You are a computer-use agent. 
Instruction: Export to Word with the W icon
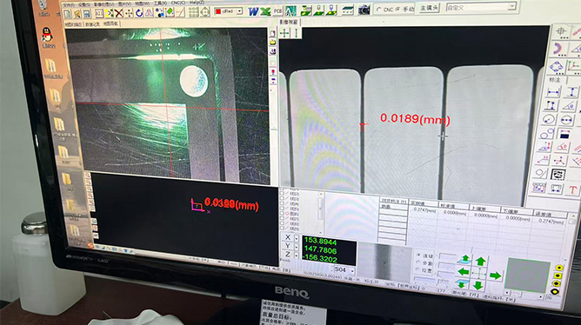pos(253,11)
